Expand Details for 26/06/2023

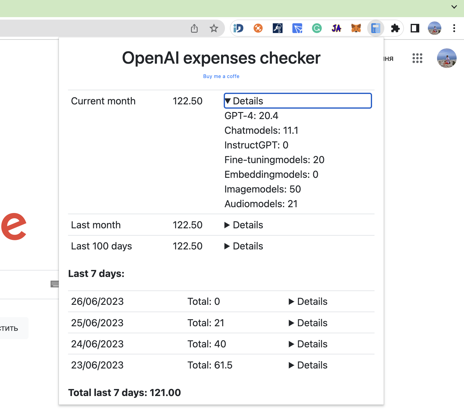308,301
